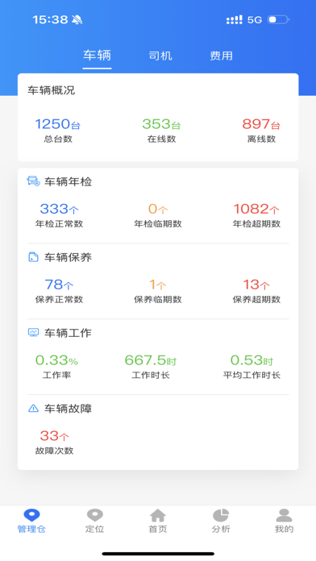Tap the 车辆概况 heading
Image resolution: width=316 pixels, height=561 pixels.
point(51,90)
